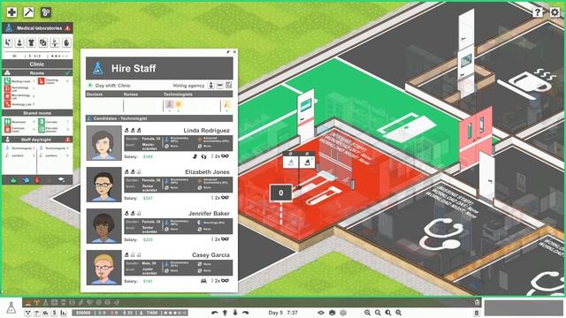Rotate view left with curved arrow
566x318 pixels.
coord(214,313)
